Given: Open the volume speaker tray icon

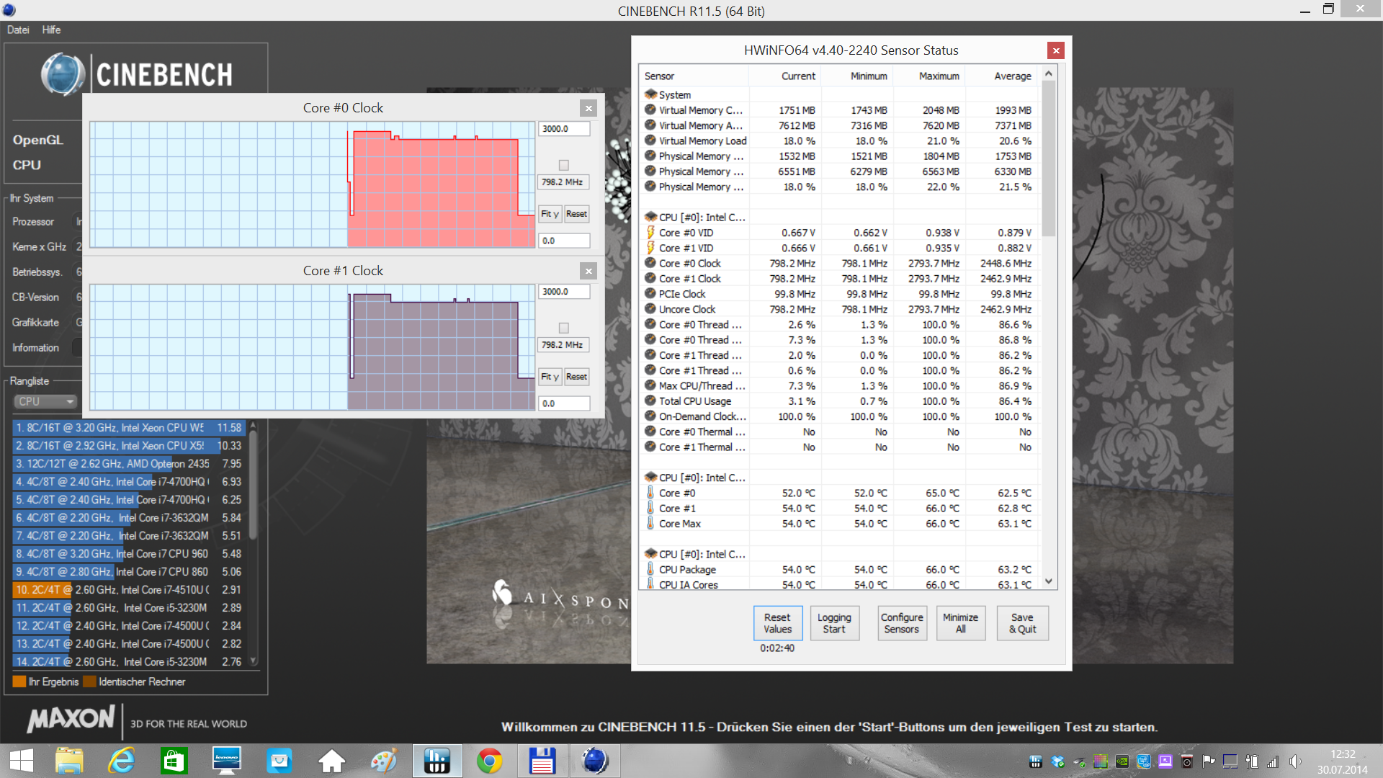Looking at the screenshot, I should [x=1295, y=761].
